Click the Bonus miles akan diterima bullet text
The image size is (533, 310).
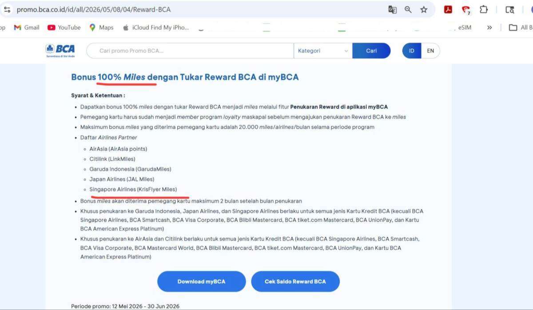(x=191, y=201)
